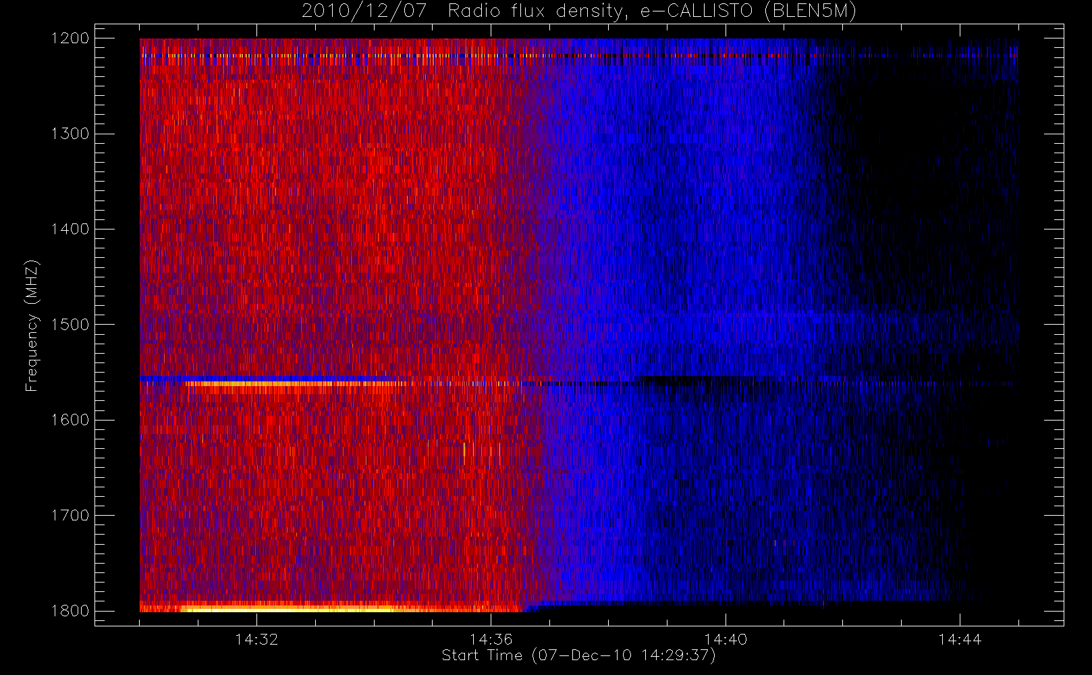Click the 1500 frequency tick label
Image resolution: width=1092 pixels, height=675 pixels.
coord(70,325)
